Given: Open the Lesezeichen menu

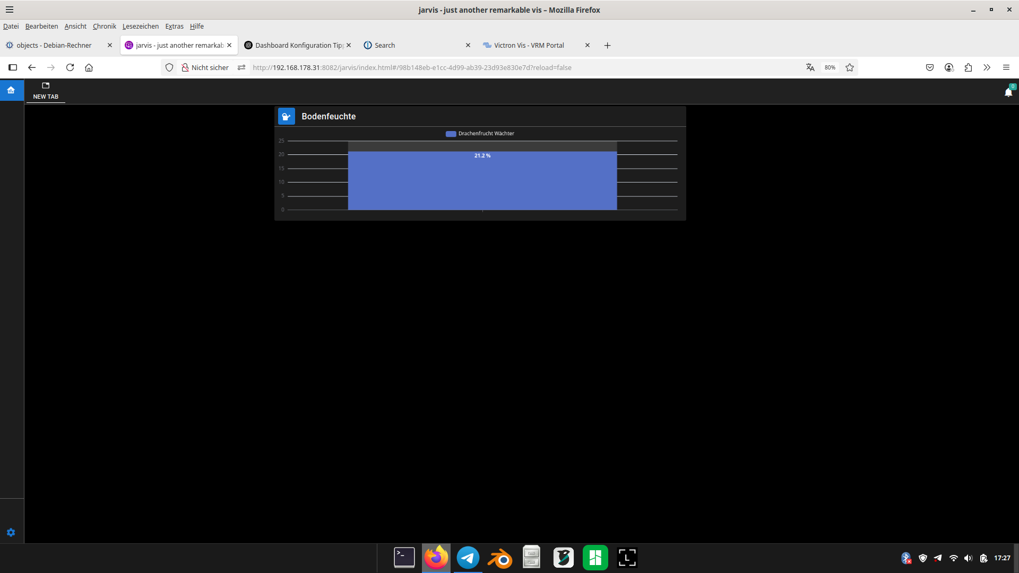Looking at the screenshot, I should pyautogui.click(x=140, y=26).
